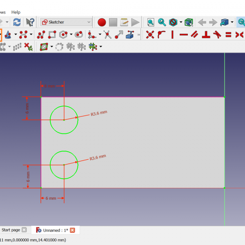The image size is (245, 245).
Task: Expand the polygon tool dropdown arrow
Action: coord(71,35)
